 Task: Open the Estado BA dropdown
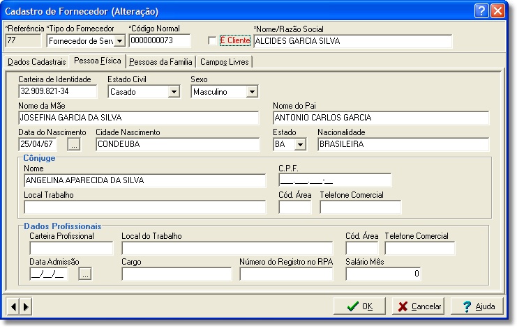tap(300, 144)
